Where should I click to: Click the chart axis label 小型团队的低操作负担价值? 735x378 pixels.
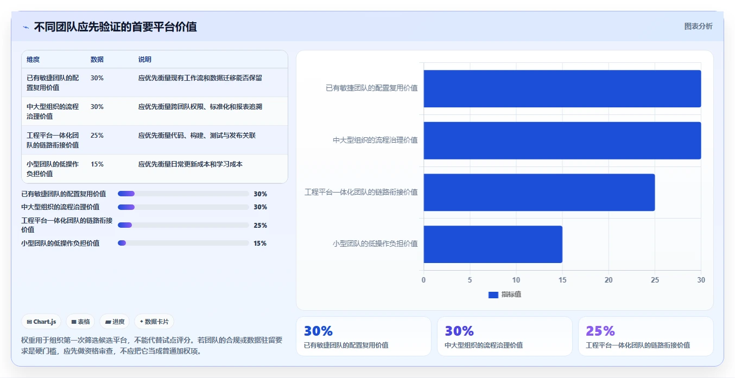pyautogui.click(x=375, y=244)
